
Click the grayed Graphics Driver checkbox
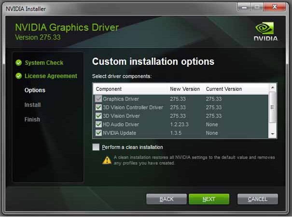coord(98,99)
